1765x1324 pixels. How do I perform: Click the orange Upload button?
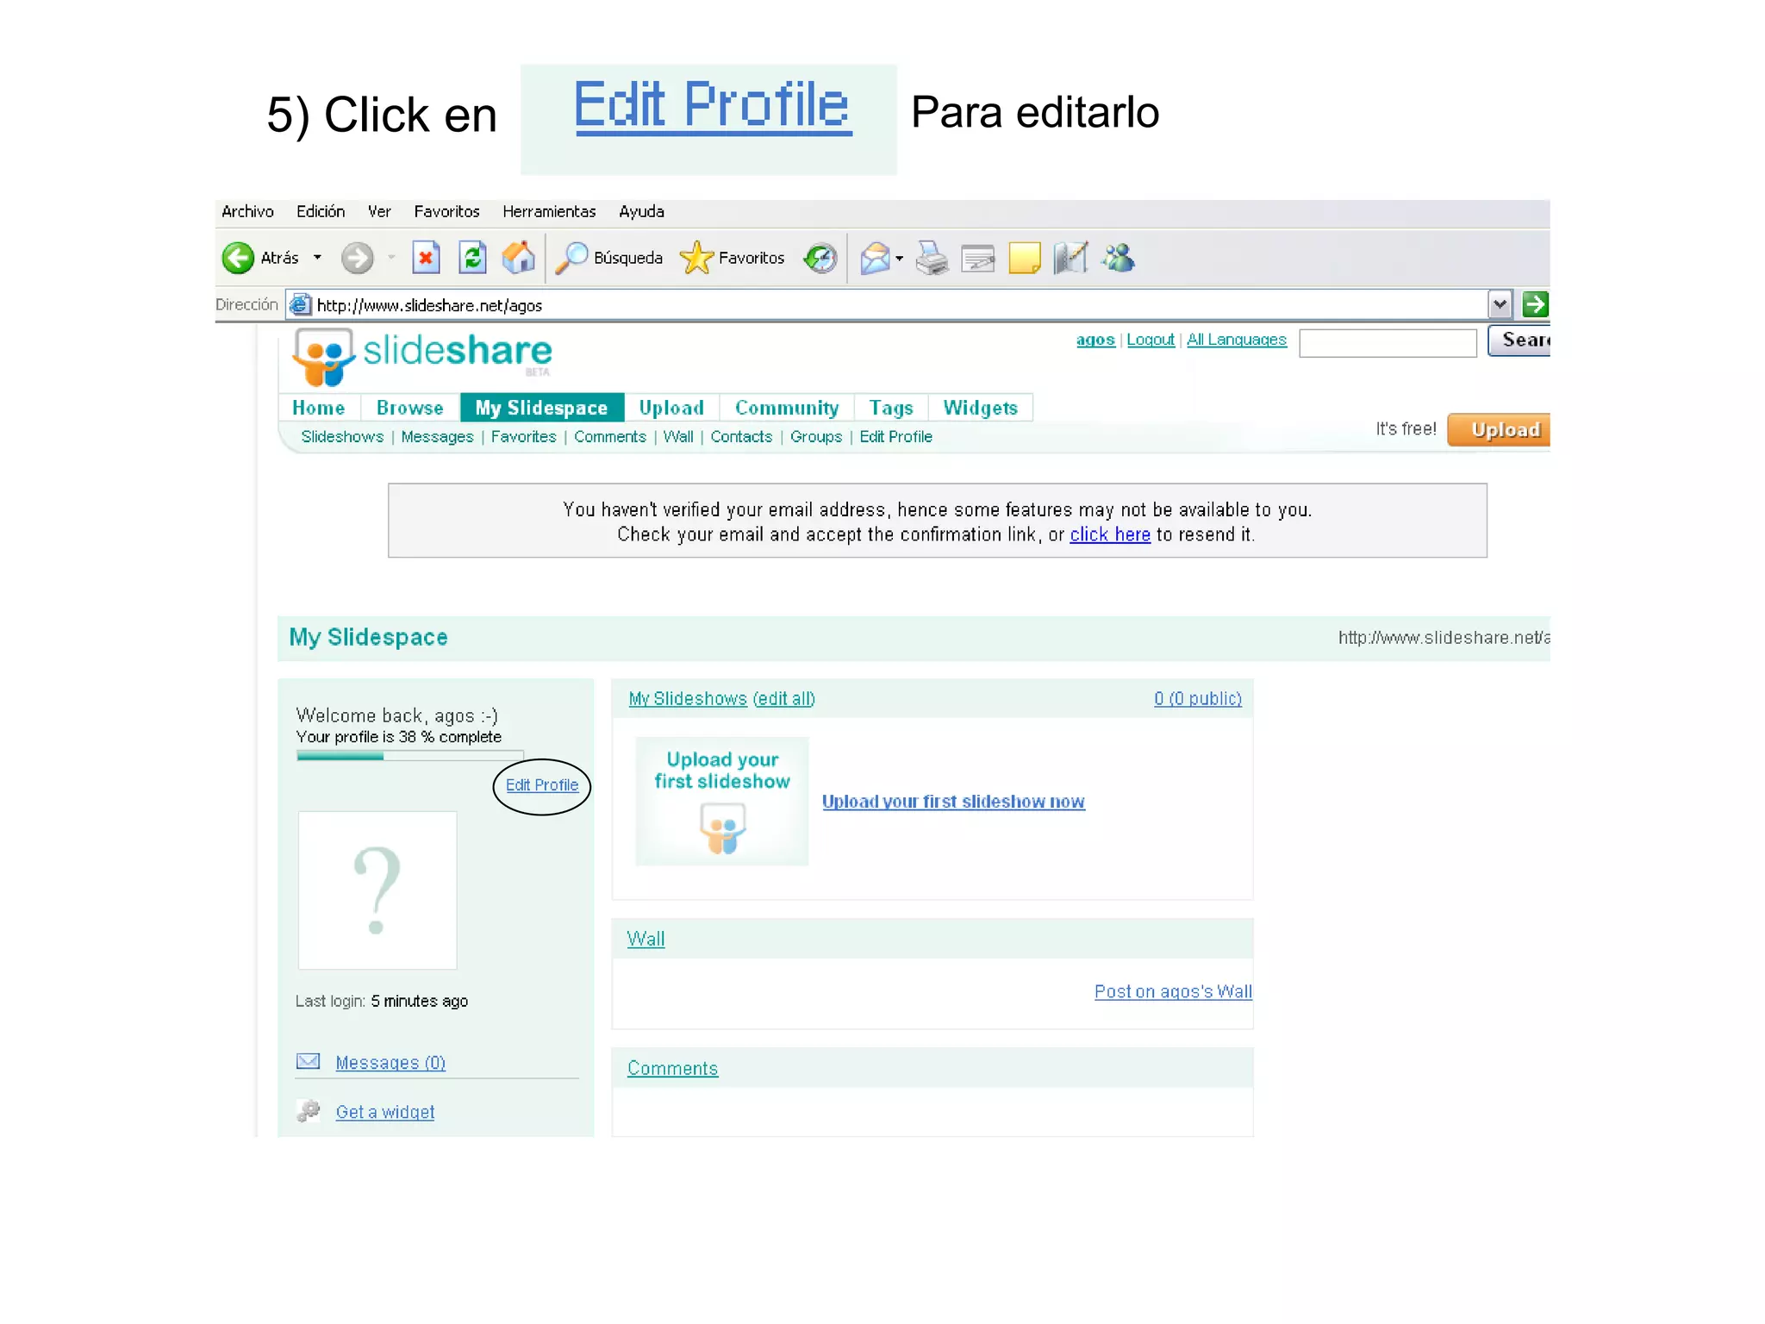coord(1500,429)
